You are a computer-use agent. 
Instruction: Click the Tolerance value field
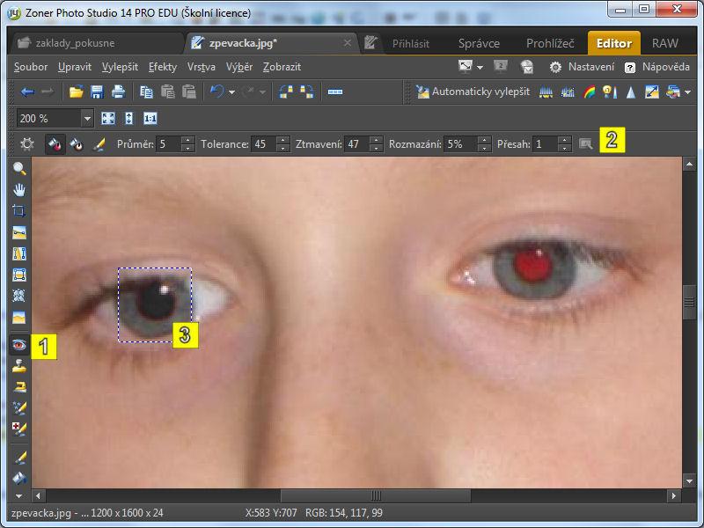tap(263, 144)
